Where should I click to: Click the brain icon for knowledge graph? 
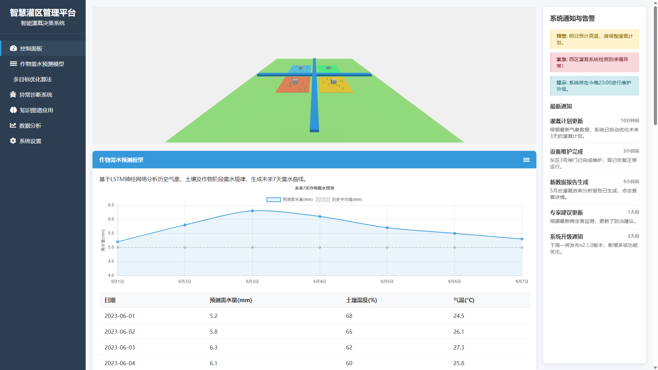click(13, 110)
